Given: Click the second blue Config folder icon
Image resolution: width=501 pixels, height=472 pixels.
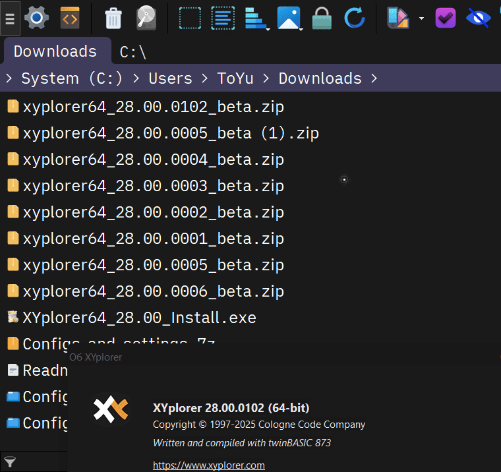Looking at the screenshot, I should (x=13, y=423).
